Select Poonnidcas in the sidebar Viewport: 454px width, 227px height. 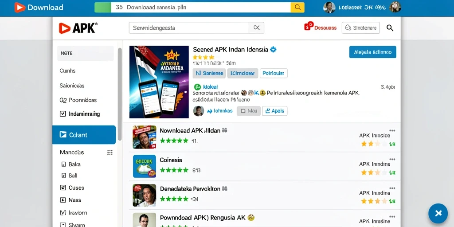pyautogui.click(x=78, y=100)
